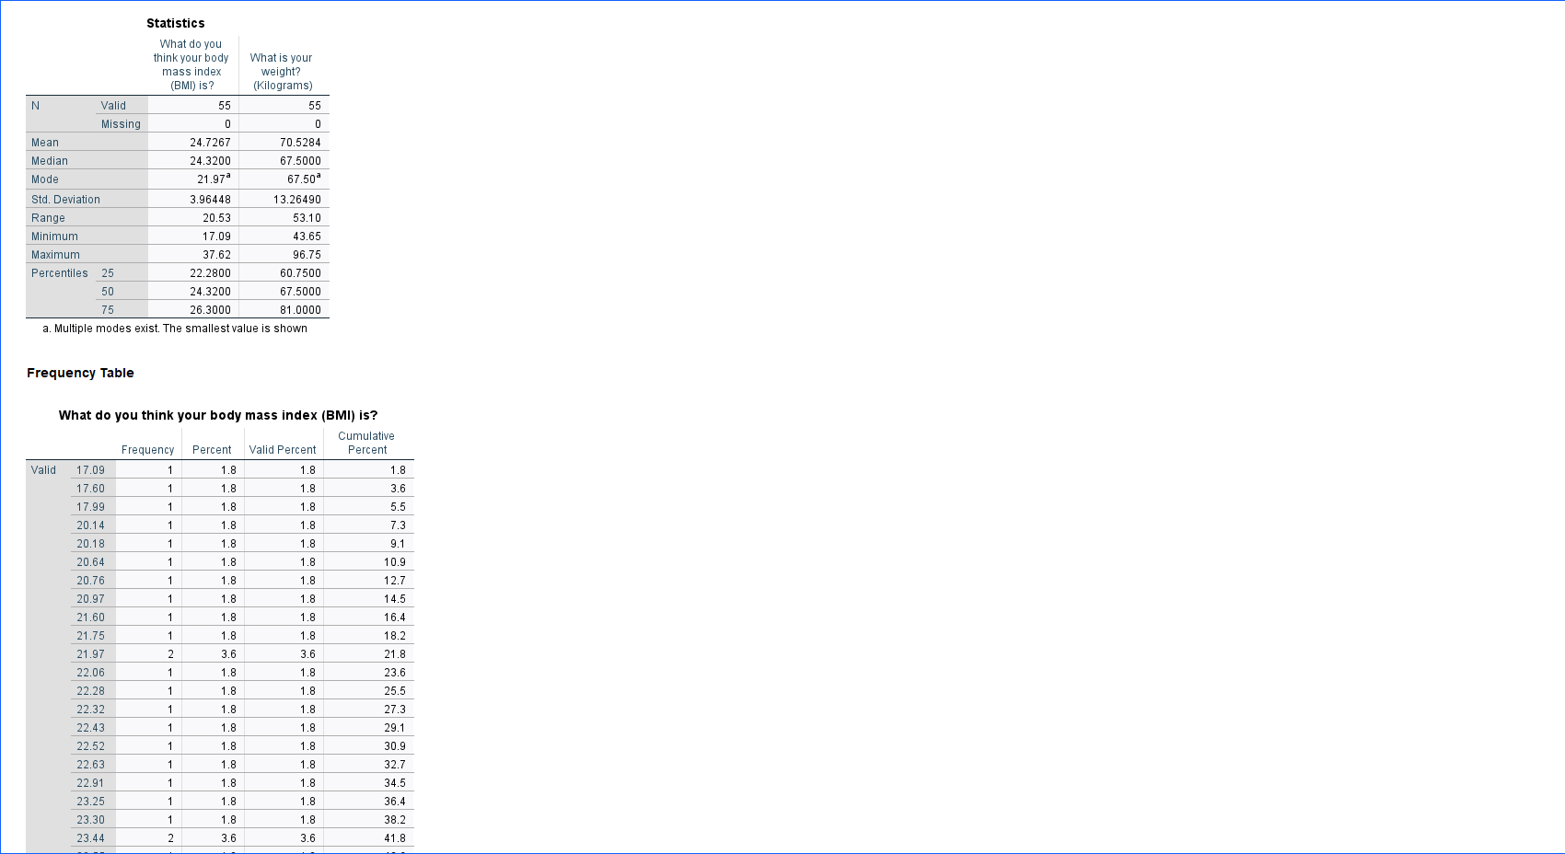Viewport: 1565px width, 854px height.
Task: Select the Range value 53.10
Action: click(305, 217)
